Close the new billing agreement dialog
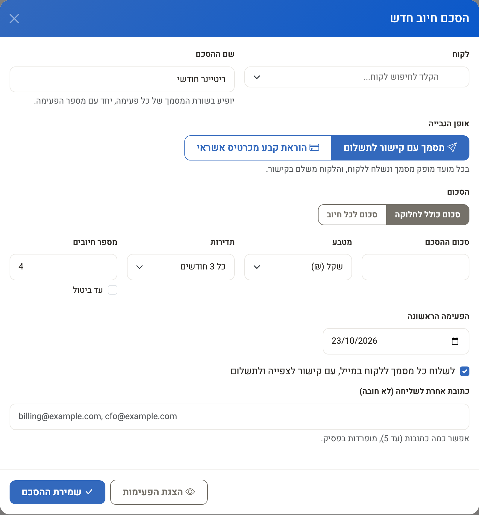 coord(14,19)
